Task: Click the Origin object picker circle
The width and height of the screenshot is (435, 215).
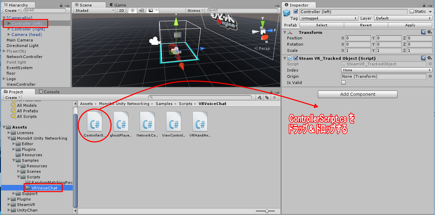Action: point(430,76)
